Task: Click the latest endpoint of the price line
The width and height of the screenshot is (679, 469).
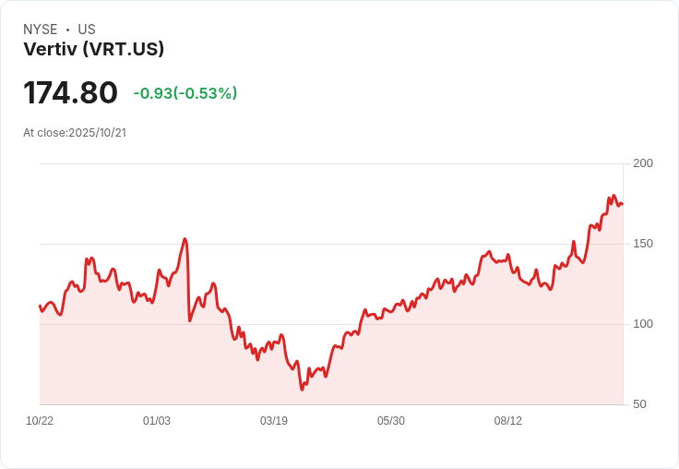Action: [623, 204]
